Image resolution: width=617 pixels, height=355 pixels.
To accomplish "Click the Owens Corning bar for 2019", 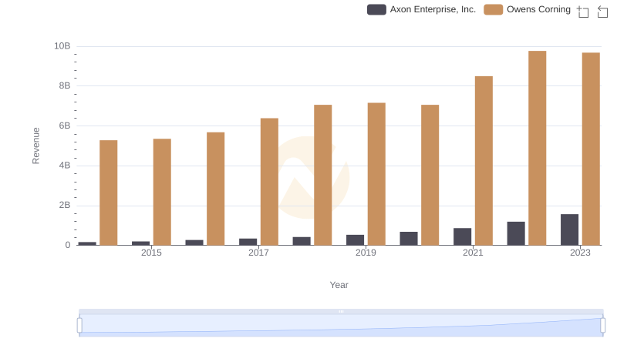I will point(376,174).
